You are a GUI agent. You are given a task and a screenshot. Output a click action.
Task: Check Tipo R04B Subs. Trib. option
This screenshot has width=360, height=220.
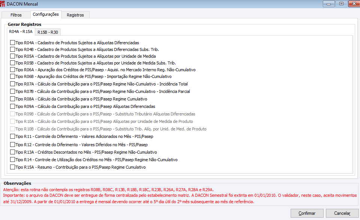pos(13,49)
